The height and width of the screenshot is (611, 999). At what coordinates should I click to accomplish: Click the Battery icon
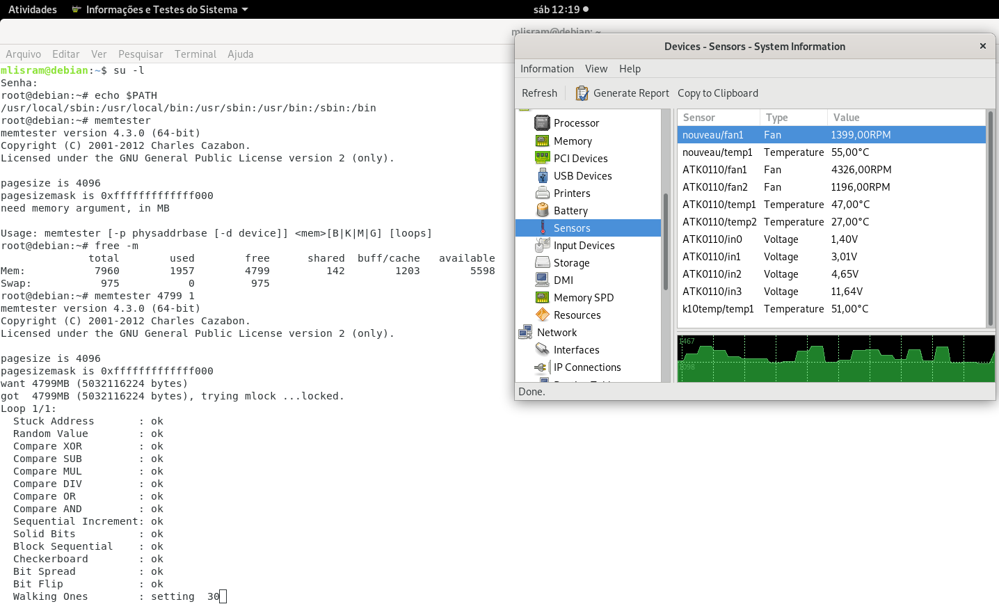542,210
